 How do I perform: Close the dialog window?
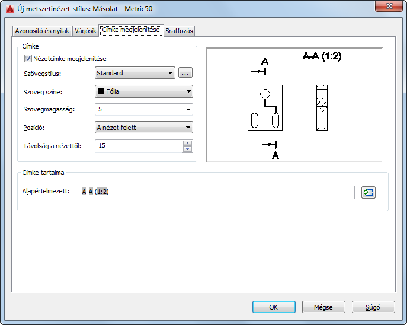[x=389, y=7]
